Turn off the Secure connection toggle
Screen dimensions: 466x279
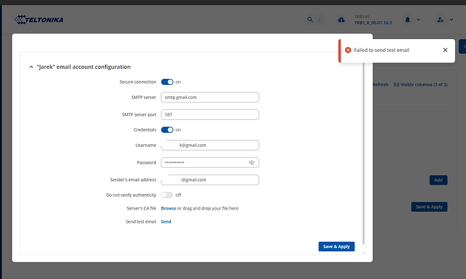[167, 82]
